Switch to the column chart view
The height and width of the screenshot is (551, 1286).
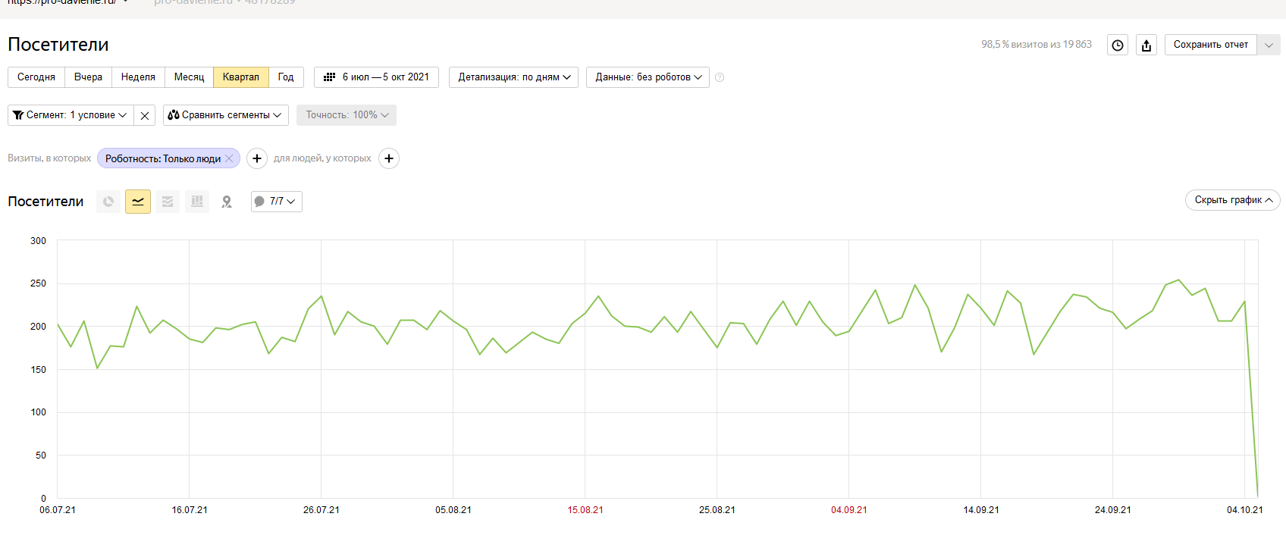197,202
